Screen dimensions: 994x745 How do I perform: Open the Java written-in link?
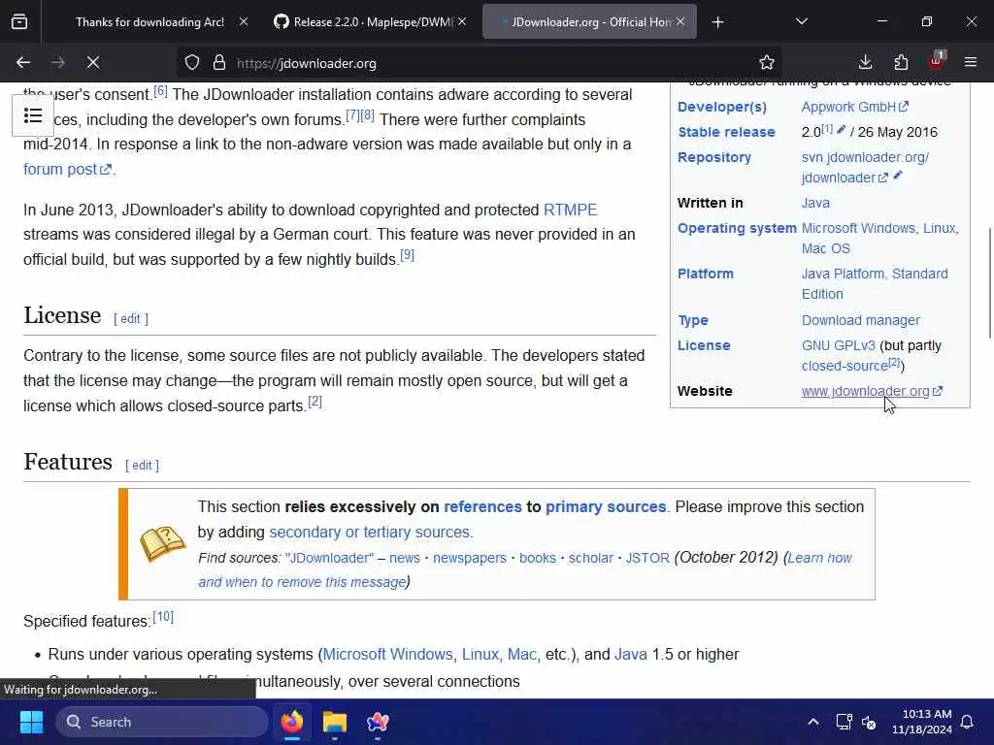coord(815,203)
